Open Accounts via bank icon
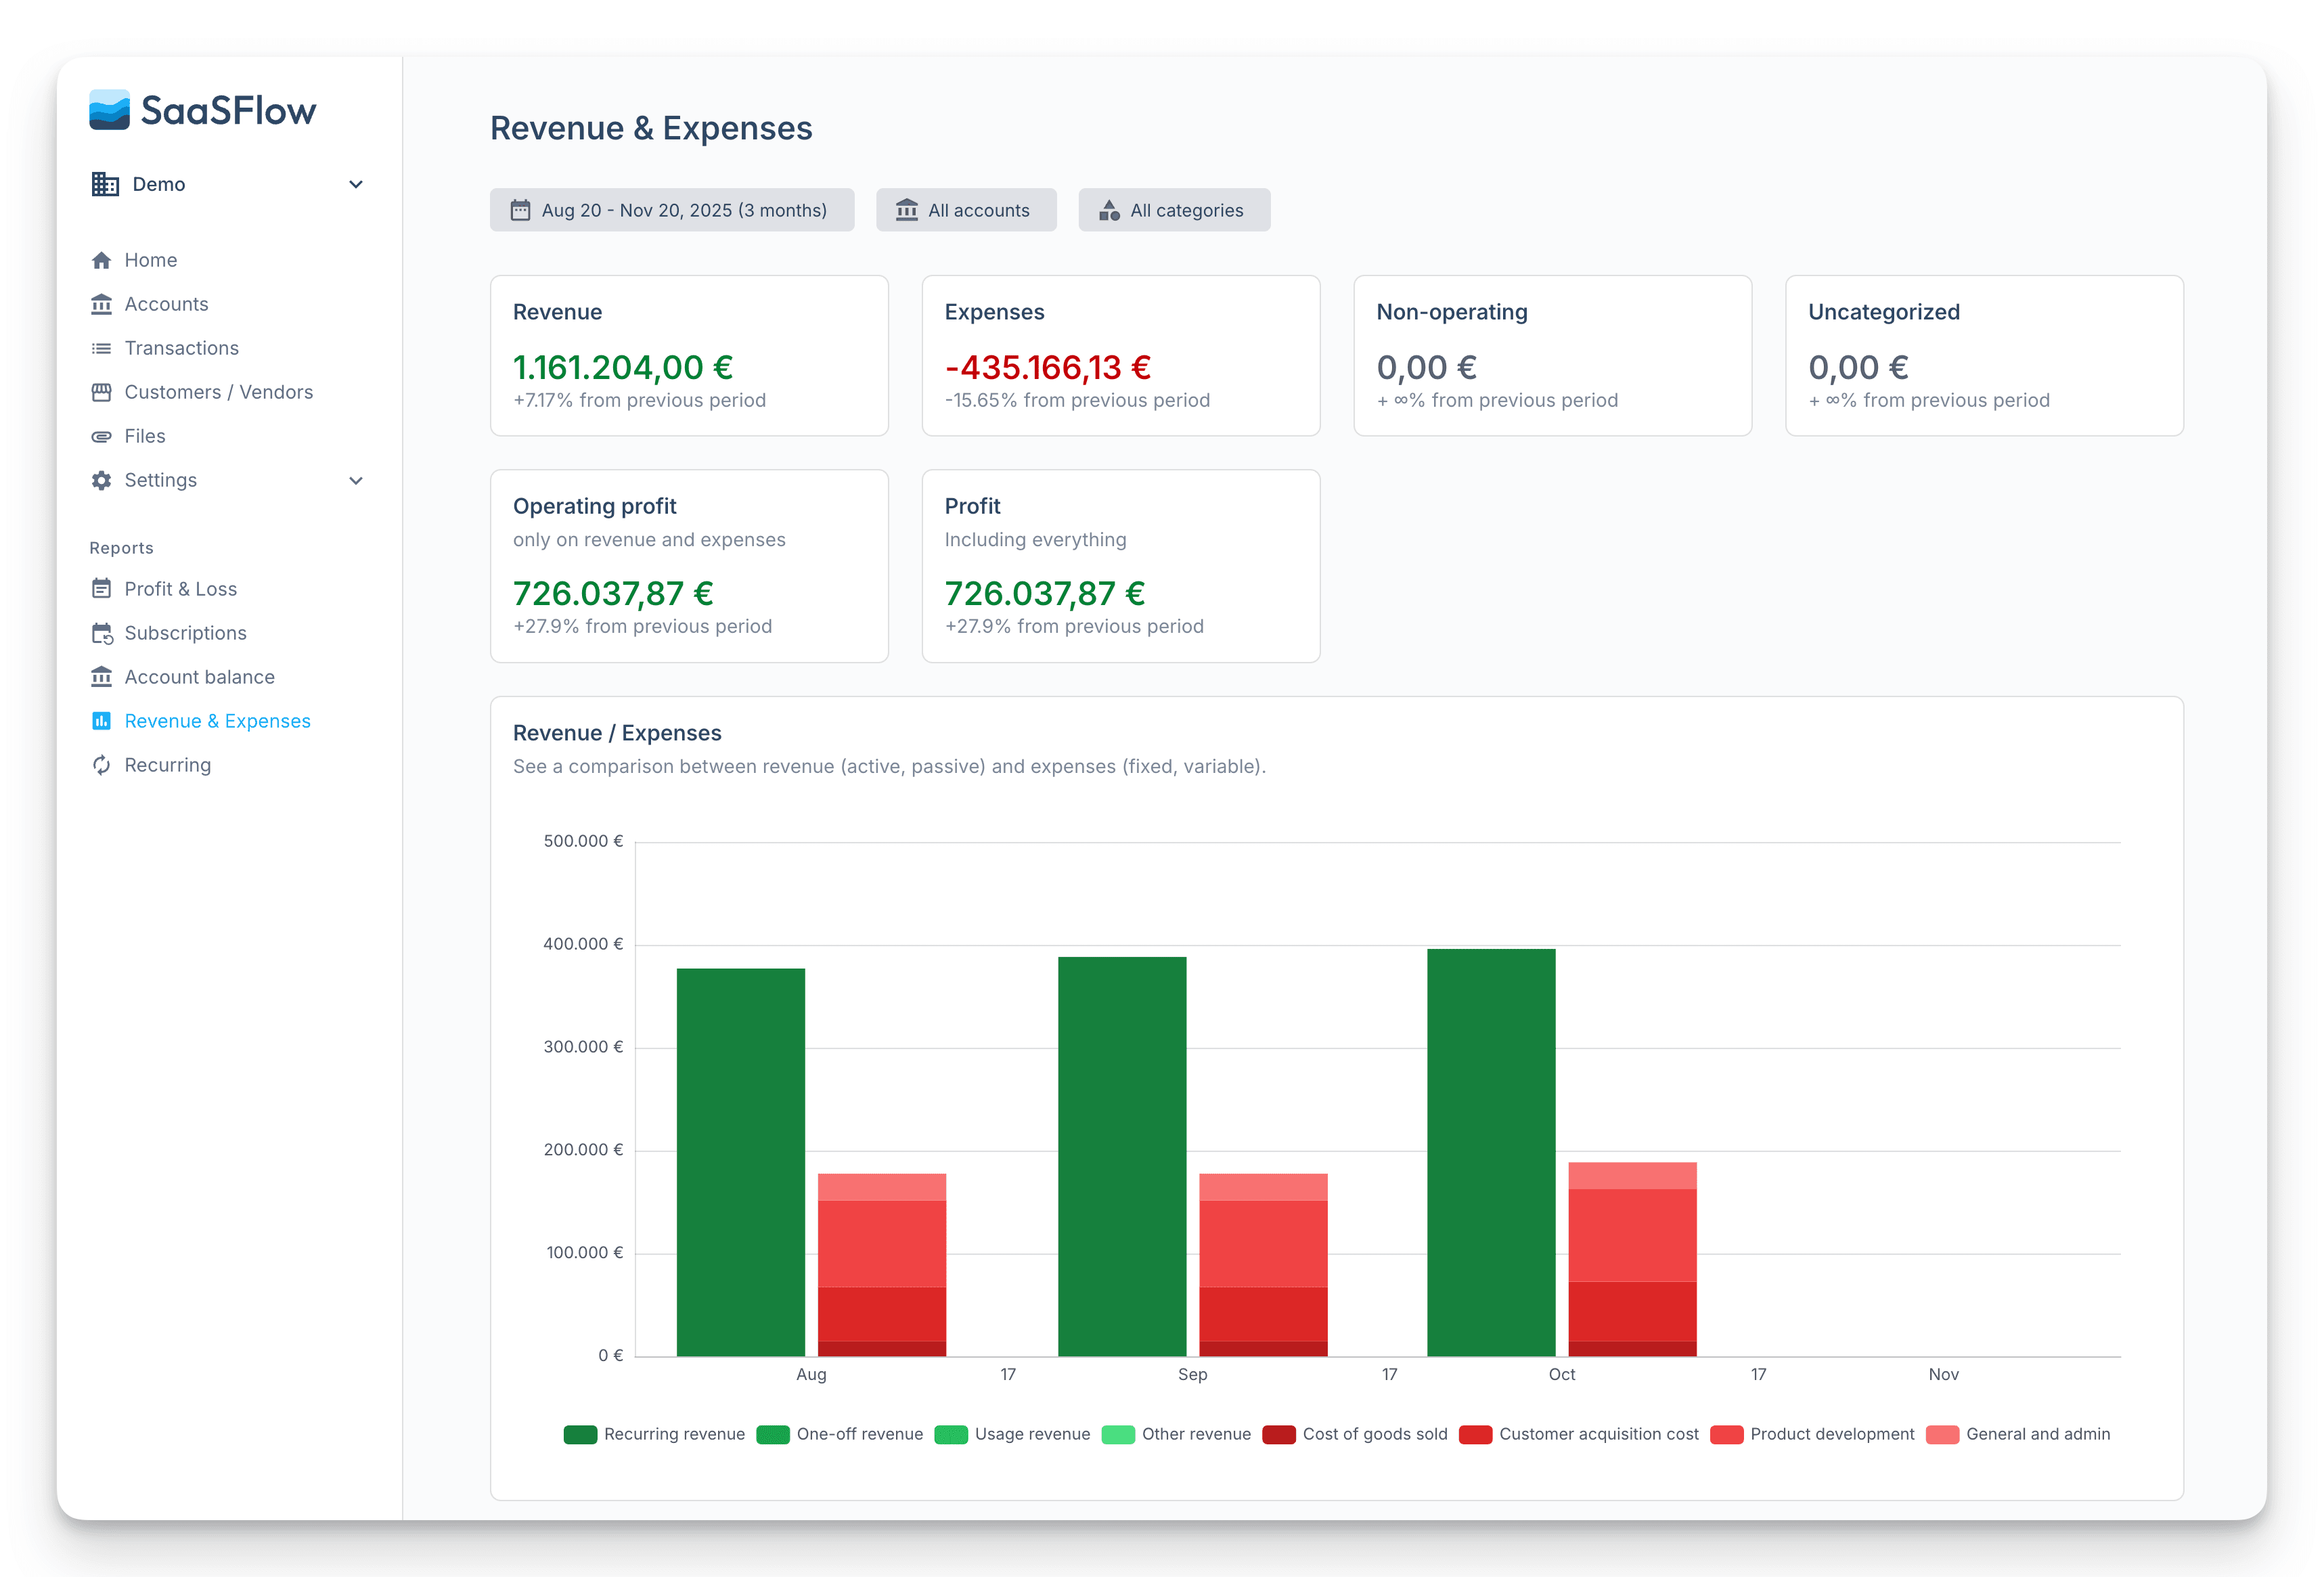 tap(101, 304)
